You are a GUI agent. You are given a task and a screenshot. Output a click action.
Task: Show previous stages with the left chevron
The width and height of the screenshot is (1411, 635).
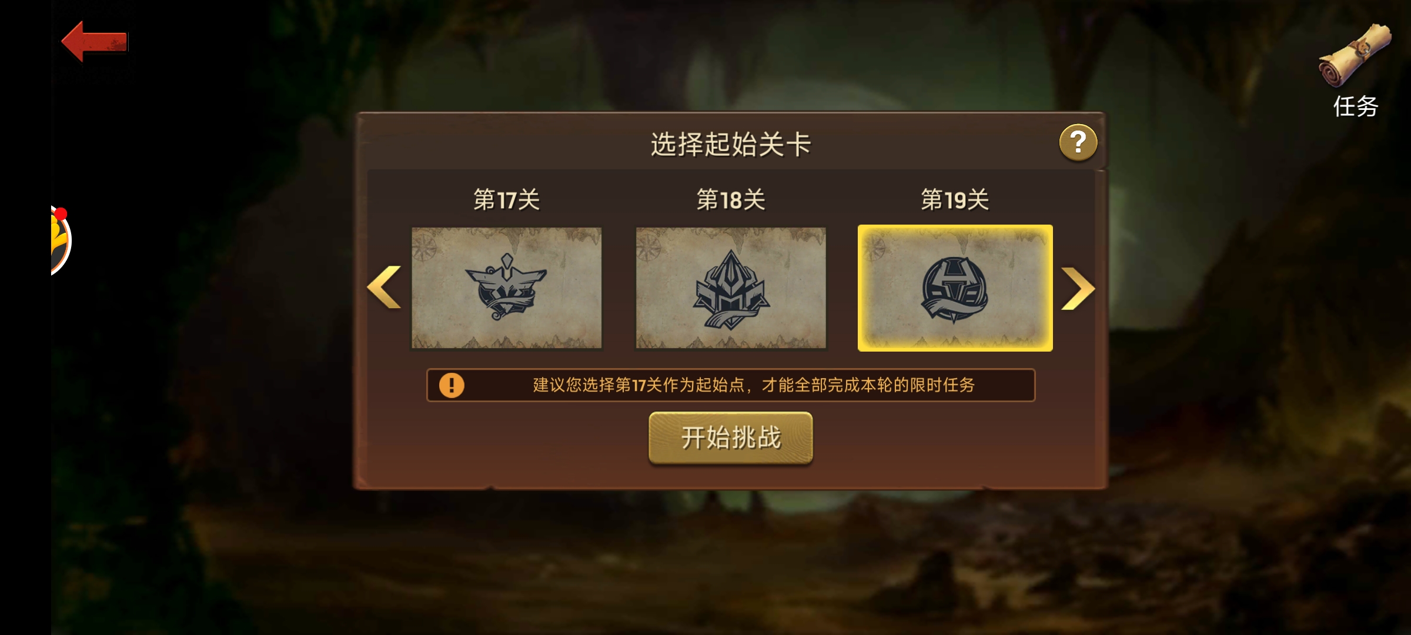[x=384, y=287]
